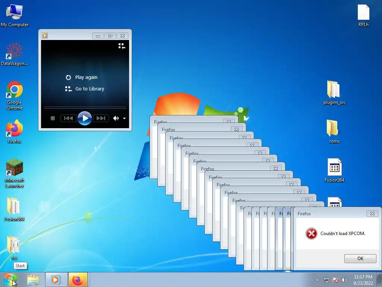
Task: Close the second Firefox dialog from top
Action: (236, 129)
